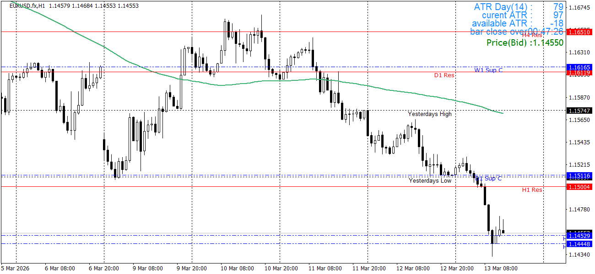Click the ATR Day value 79
The image size is (595, 274).
(x=558, y=7)
